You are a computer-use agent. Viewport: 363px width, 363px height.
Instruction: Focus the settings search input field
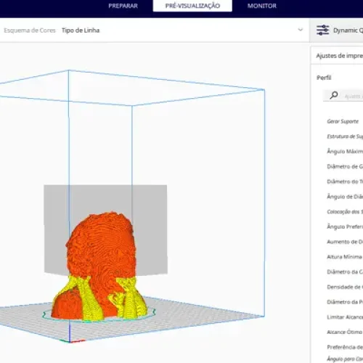[343, 96]
